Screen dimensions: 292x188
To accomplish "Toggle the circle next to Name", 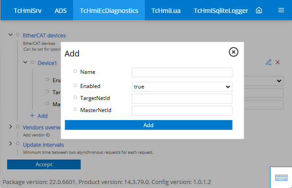I will 75,71.
